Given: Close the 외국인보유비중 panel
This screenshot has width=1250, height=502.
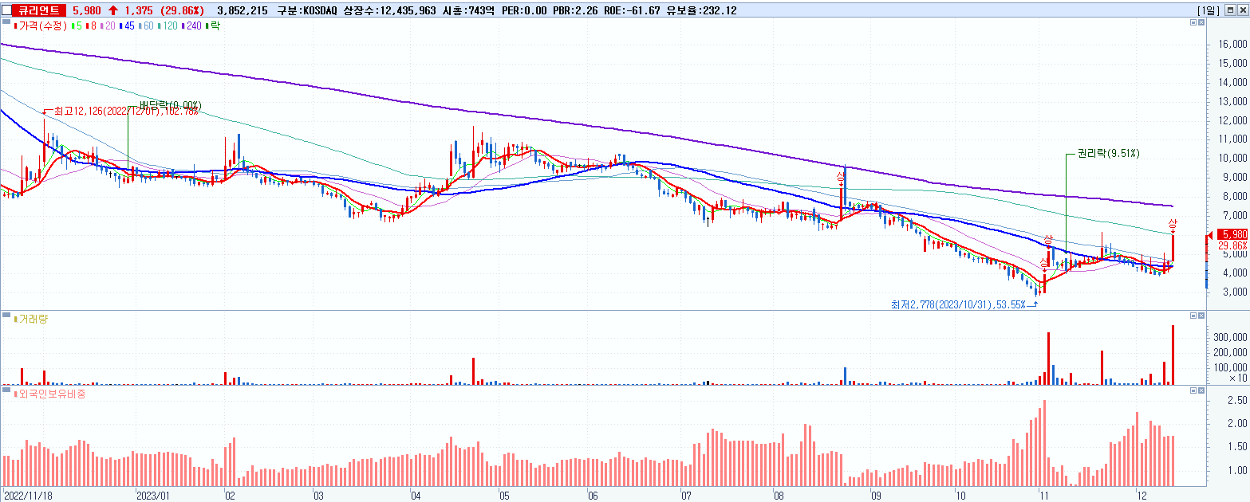Looking at the screenshot, I should tap(1201, 390).
